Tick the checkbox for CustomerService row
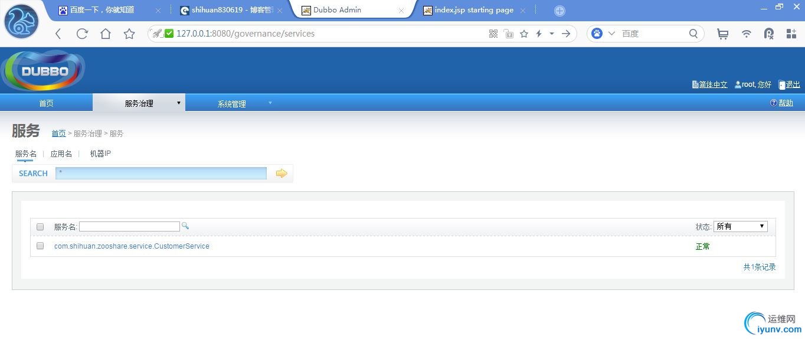805x339 pixels. click(x=40, y=246)
